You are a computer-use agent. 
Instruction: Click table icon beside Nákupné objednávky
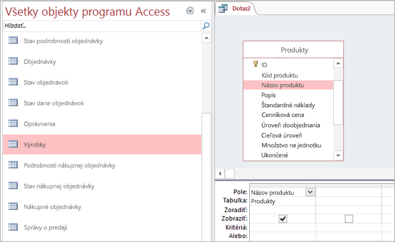(13, 206)
